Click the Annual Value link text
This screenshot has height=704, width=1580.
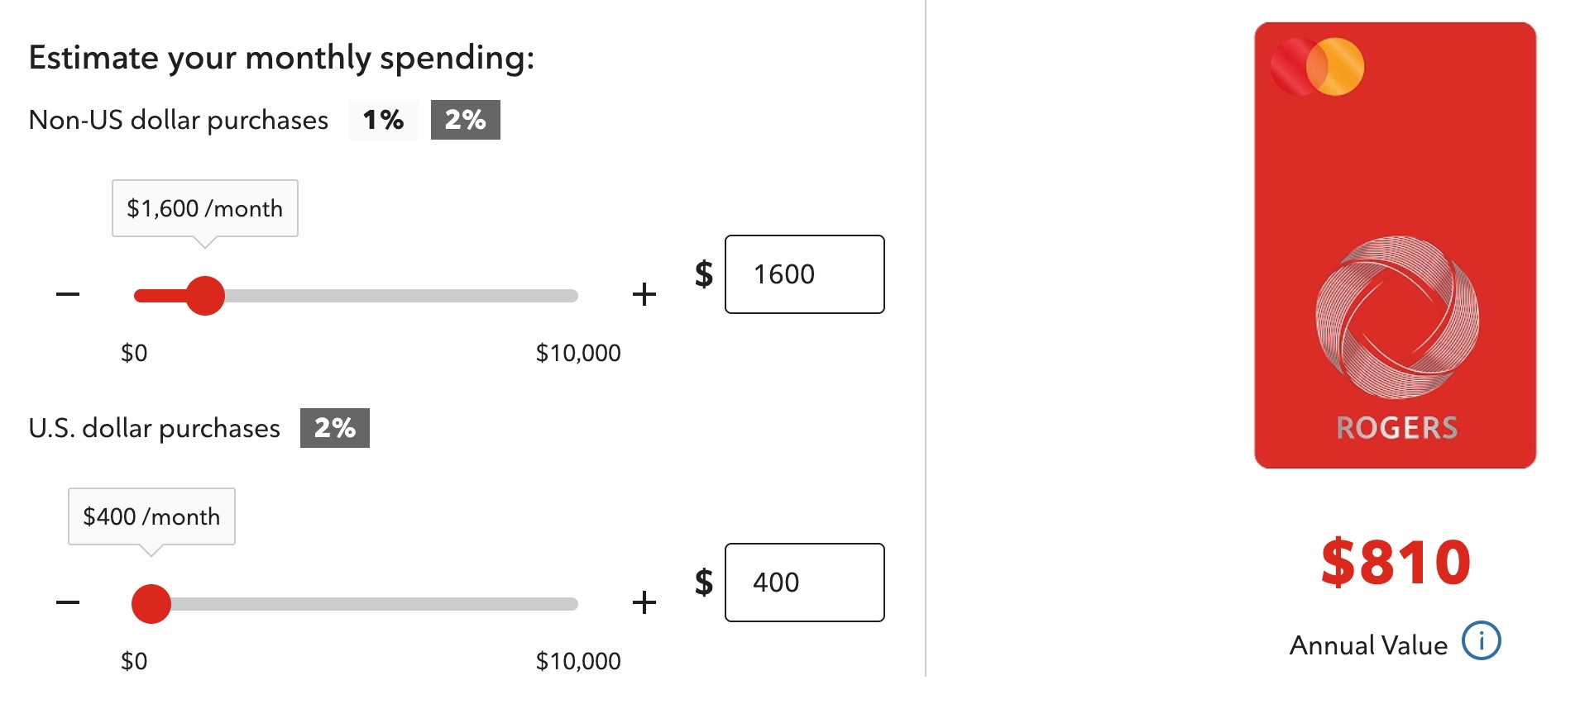1369,645
